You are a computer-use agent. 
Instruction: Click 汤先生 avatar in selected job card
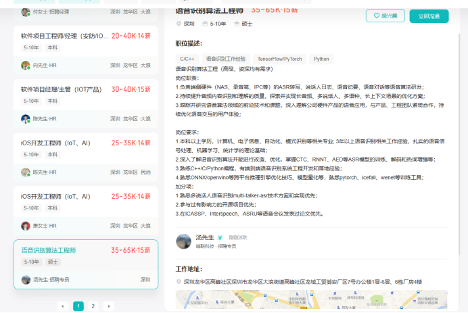click(26, 279)
